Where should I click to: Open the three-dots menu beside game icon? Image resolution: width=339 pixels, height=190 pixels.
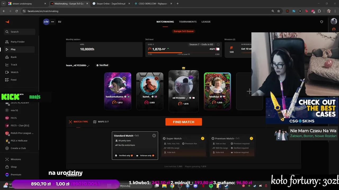coord(52,22)
